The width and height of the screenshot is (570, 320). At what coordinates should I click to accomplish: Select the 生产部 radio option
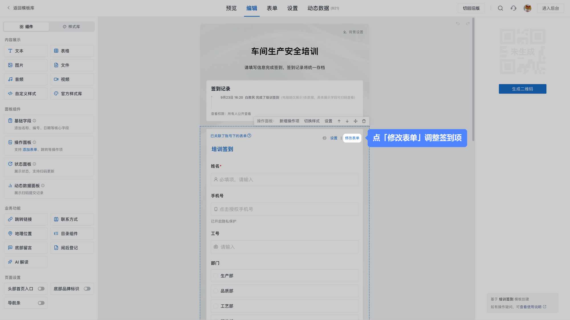point(216,276)
